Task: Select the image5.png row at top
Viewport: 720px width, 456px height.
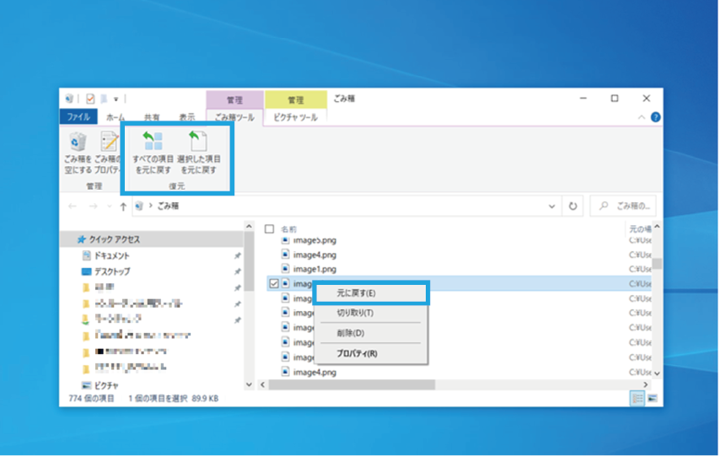Action: coord(314,240)
